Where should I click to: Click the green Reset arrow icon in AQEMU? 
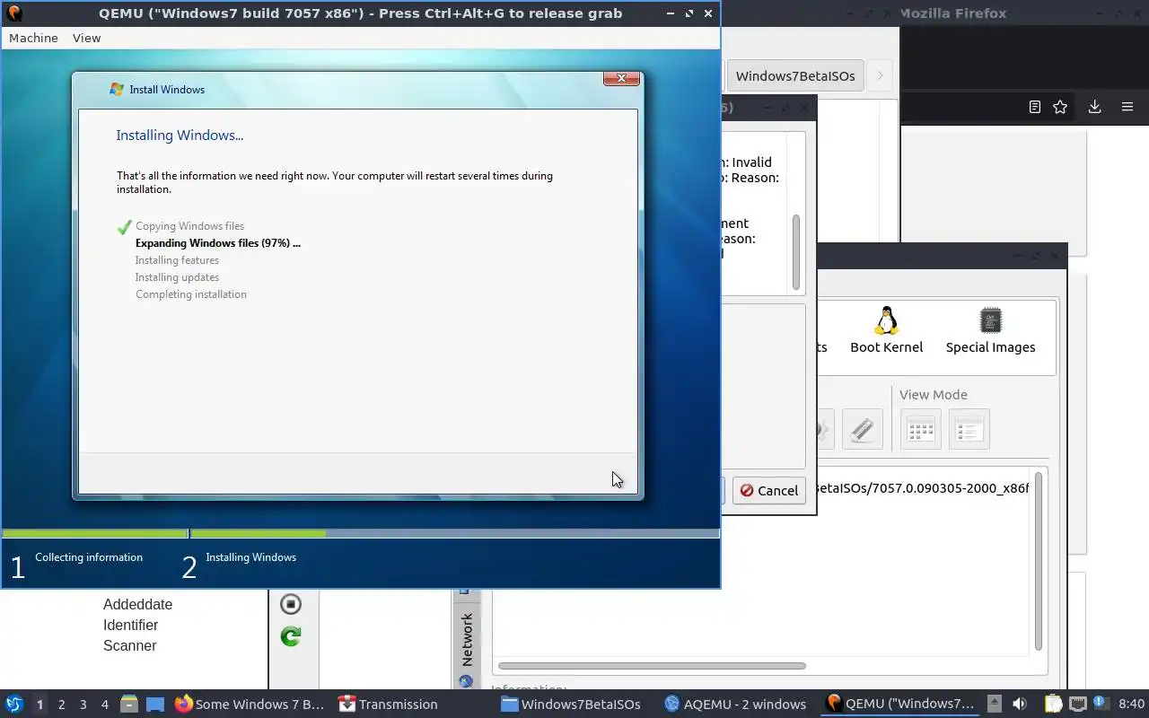[290, 636]
